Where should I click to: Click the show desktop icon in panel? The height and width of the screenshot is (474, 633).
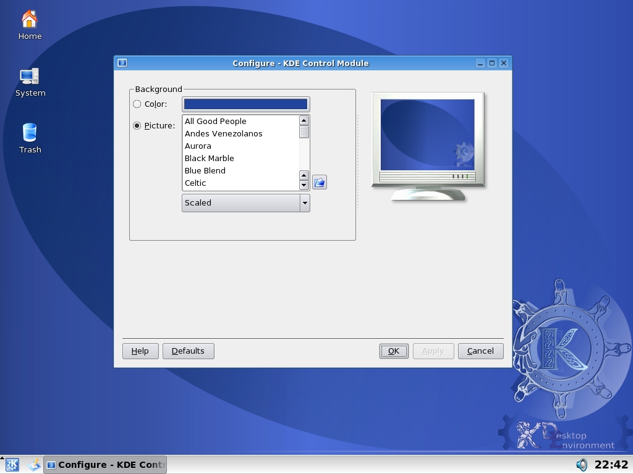pyautogui.click(x=35, y=465)
